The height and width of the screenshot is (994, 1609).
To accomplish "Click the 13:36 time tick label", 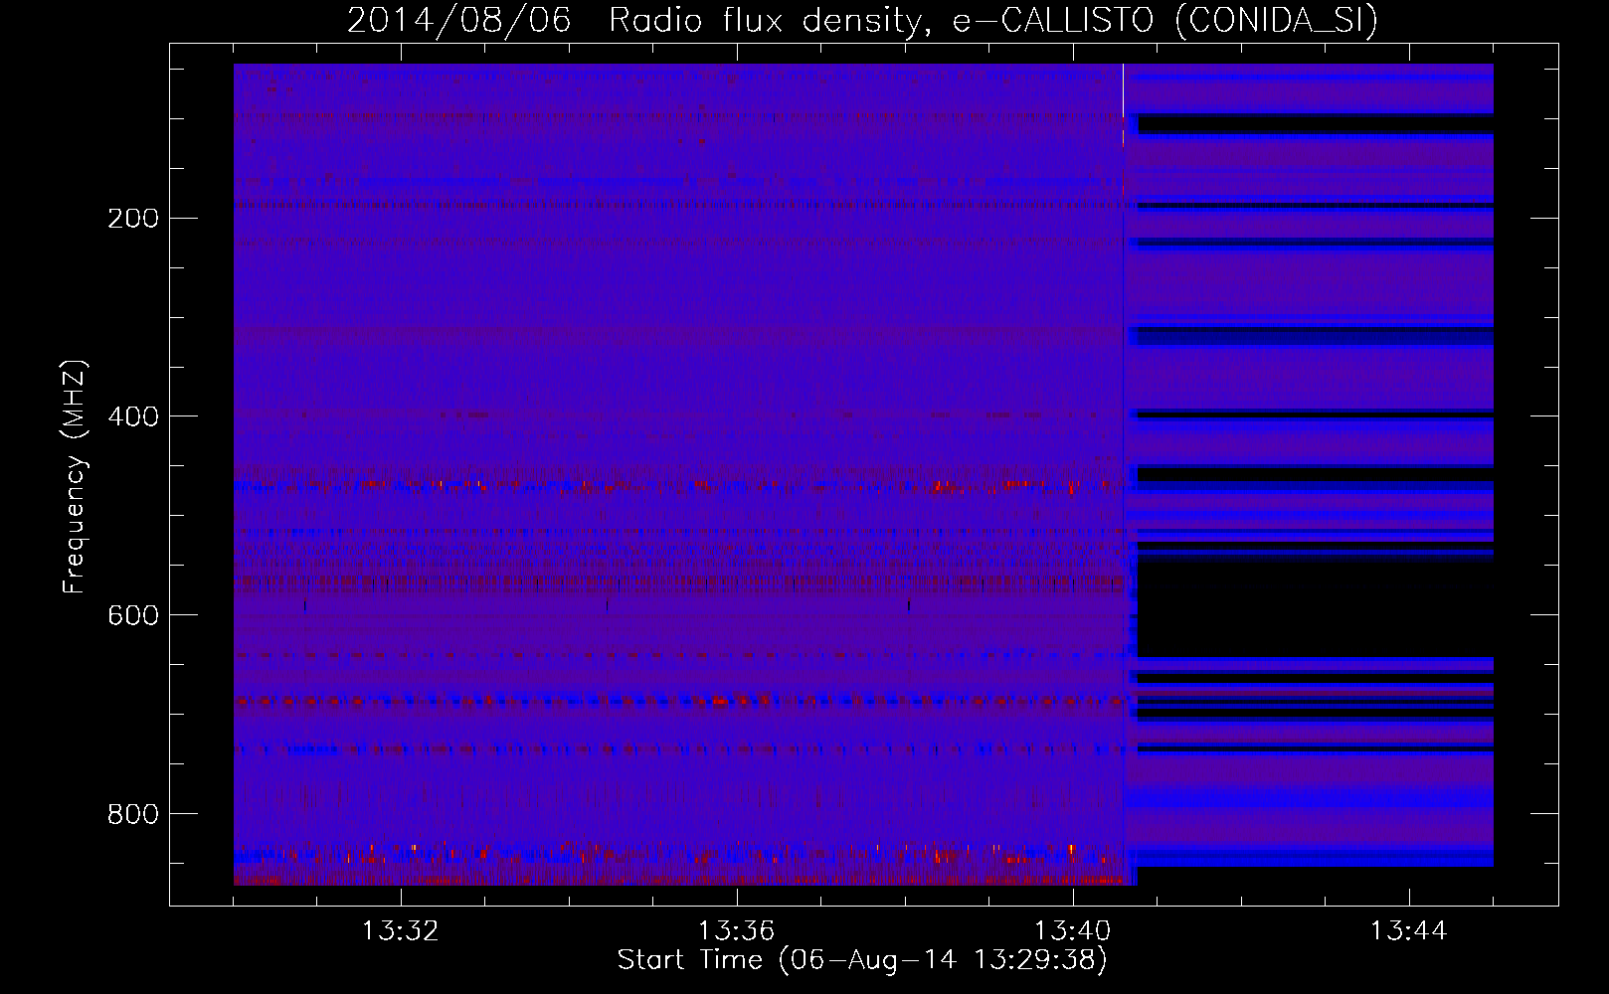I will click(736, 931).
